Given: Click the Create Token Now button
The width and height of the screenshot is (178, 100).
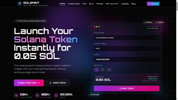Looking at the screenshot, I should (29, 83).
